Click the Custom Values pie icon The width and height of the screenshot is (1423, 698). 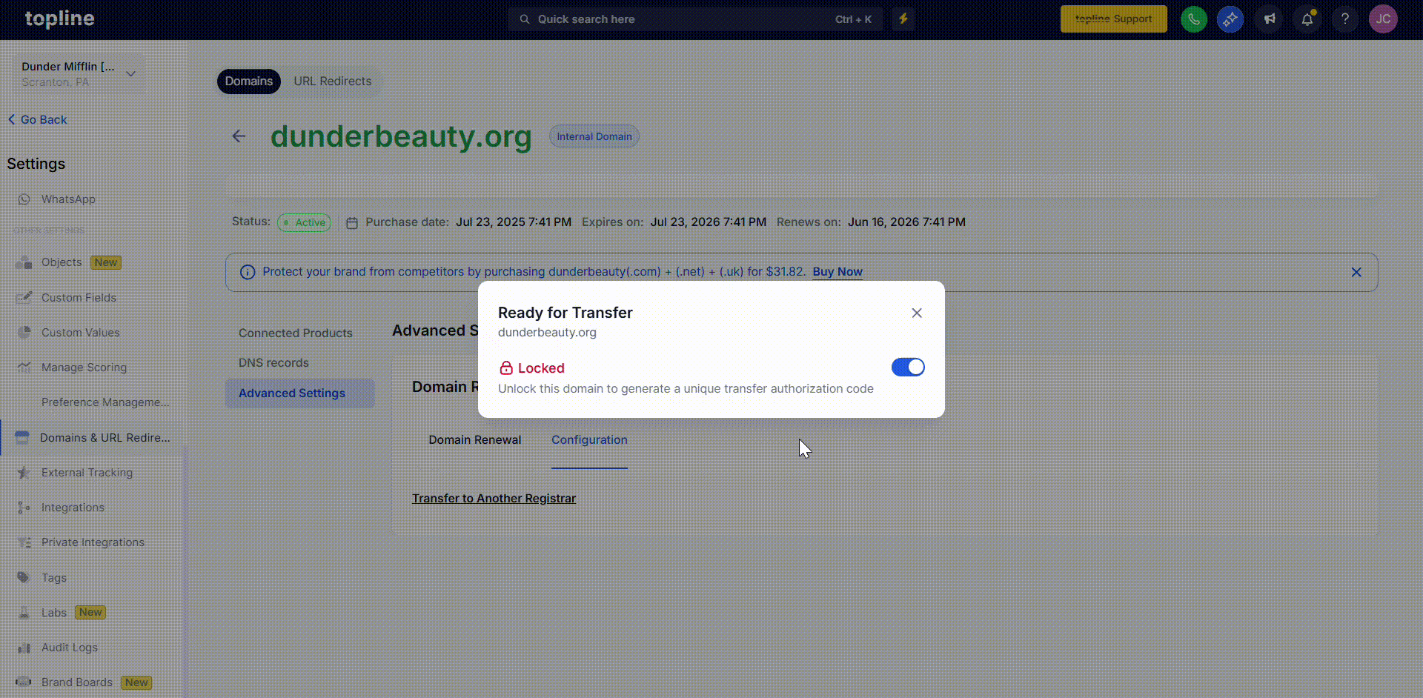tap(24, 333)
